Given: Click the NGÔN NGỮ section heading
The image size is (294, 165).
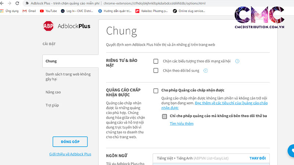Looking at the screenshot, I should [x=116, y=155].
